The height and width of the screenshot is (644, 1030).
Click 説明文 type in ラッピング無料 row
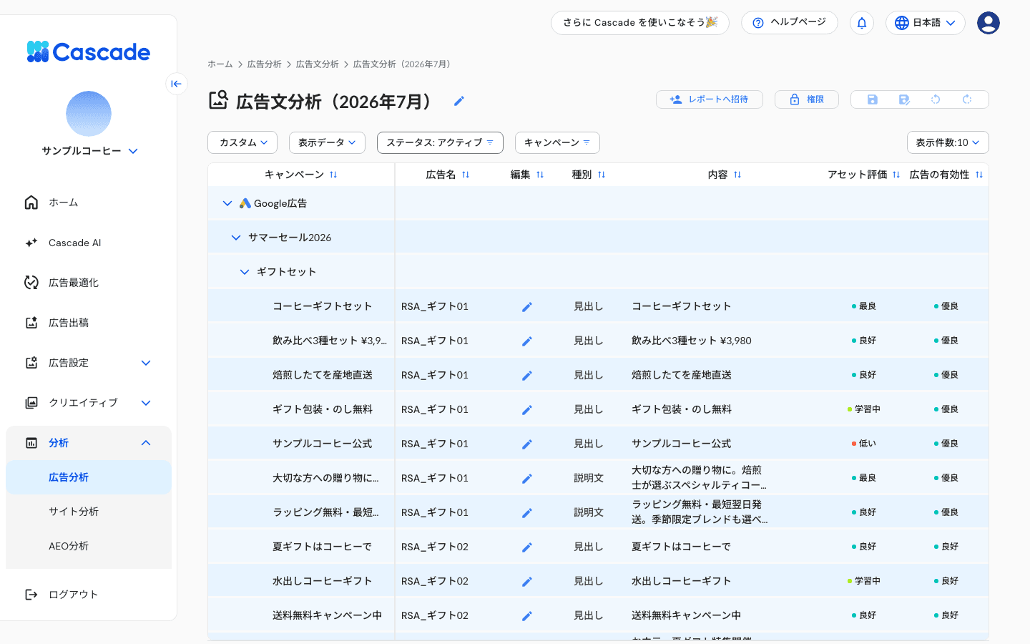(589, 512)
